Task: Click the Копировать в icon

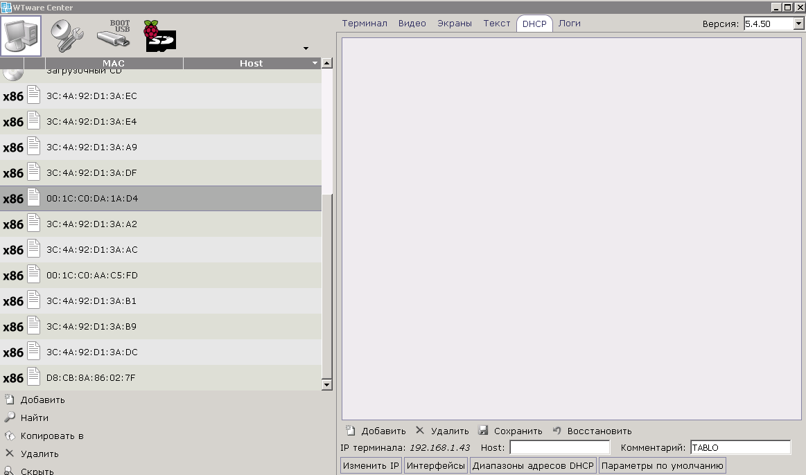Action: point(10,436)
